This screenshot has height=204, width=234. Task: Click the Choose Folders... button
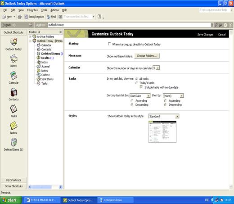coord(147,56)
